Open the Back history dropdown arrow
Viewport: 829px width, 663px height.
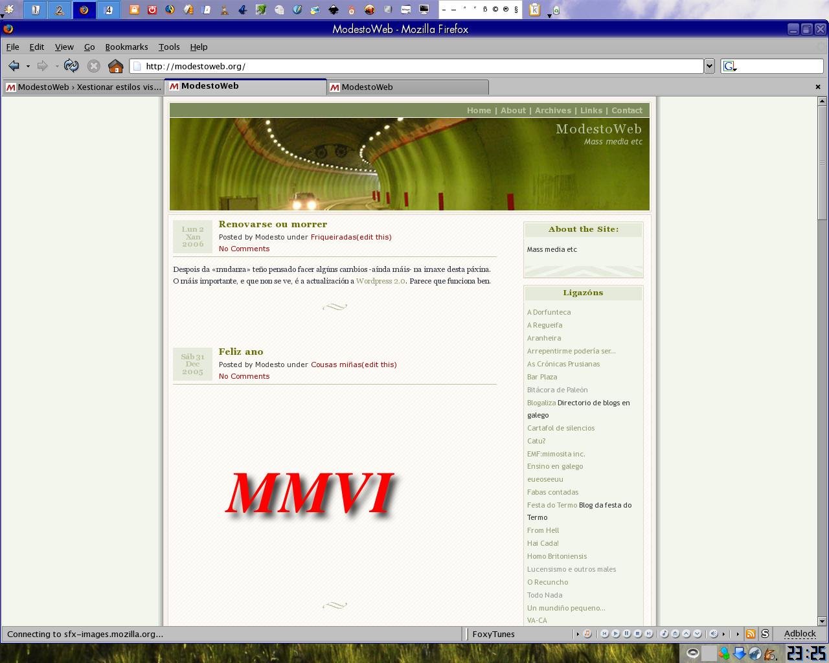tap(28, 67)
